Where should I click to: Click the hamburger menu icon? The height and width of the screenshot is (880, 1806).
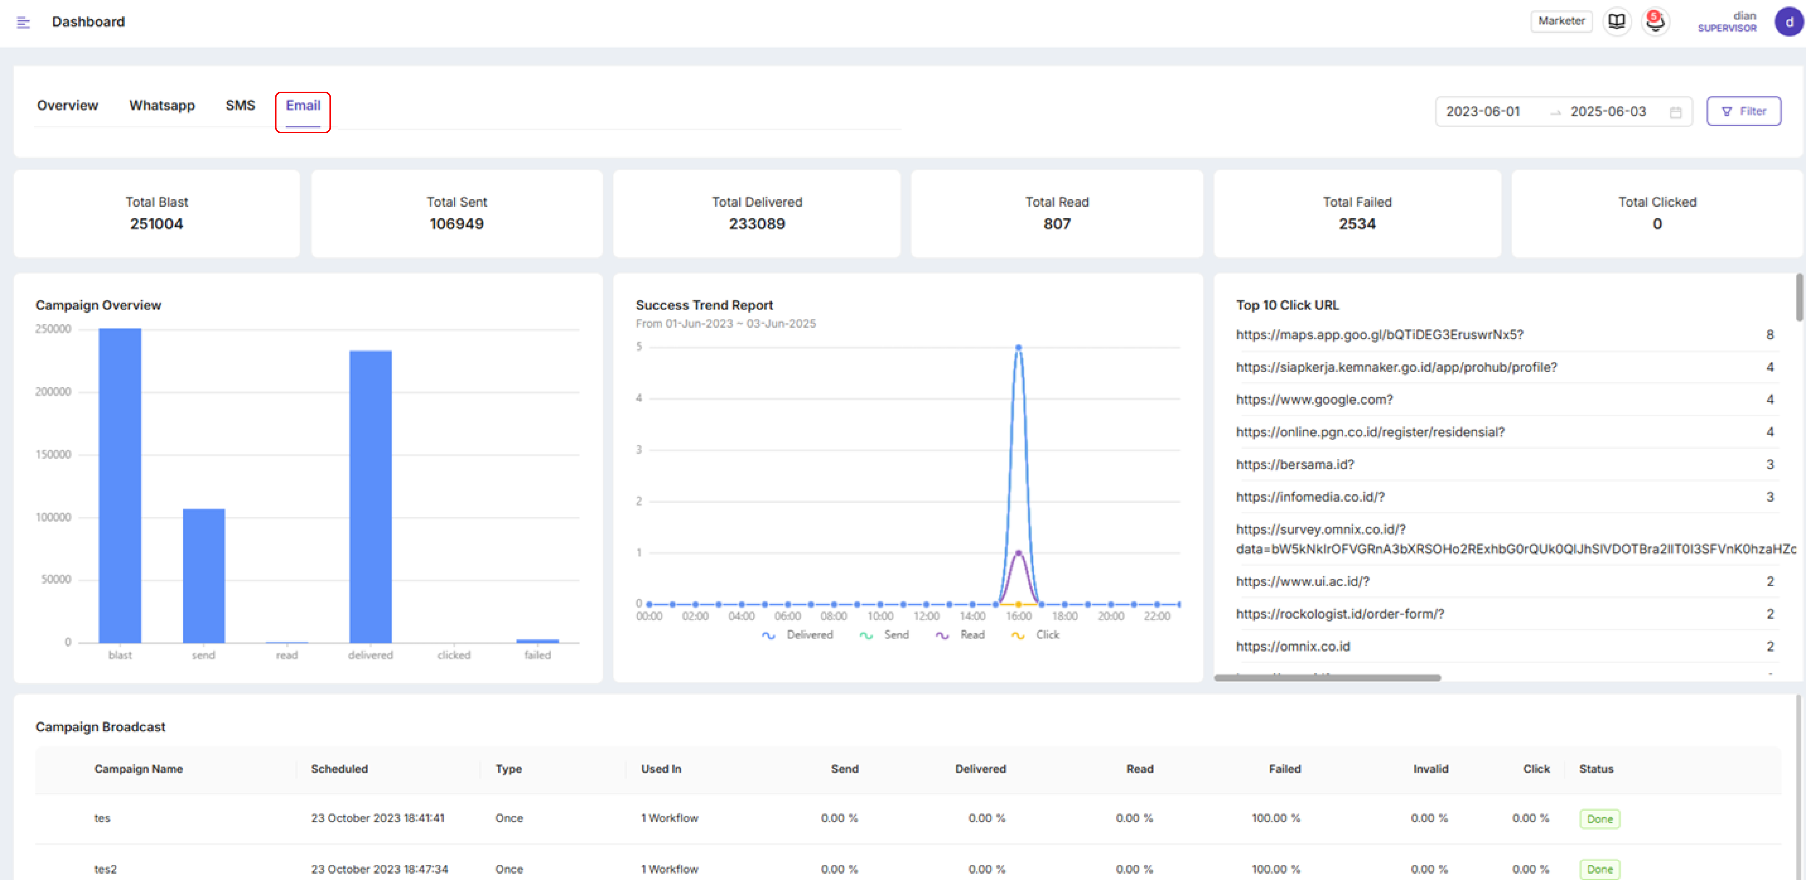click(23, 22)
